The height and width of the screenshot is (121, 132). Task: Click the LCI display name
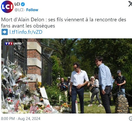click(x=17, y=4)
